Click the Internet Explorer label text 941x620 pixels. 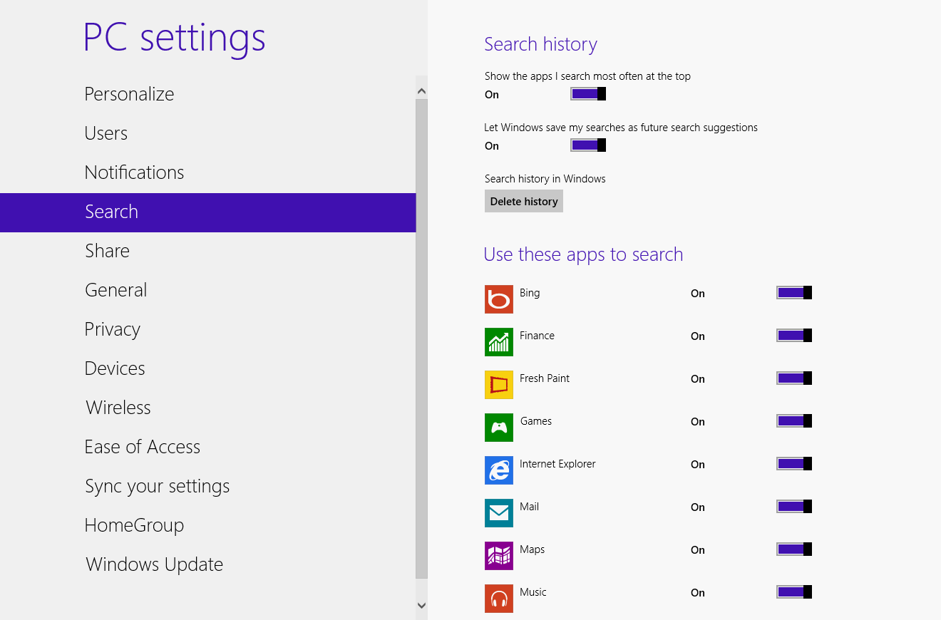(x=557, y=464)
